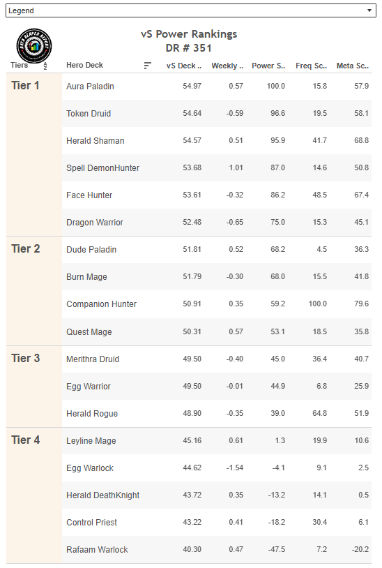This screenshot has width=382, height=568.
Task: Select the Meta Score column header
Action: 353,66
